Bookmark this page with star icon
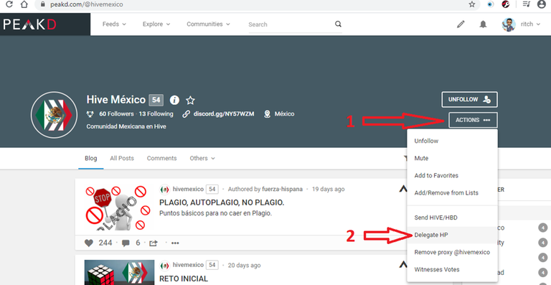Image resolution: width=551 pixels, height=285 pixels. click(472, 4)
